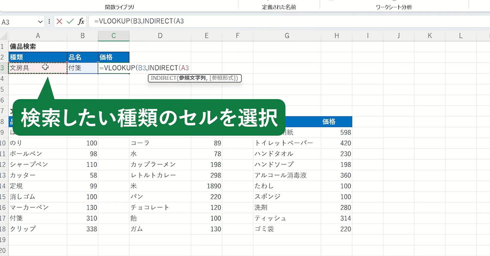Click the cell containing カップラーメン
This screenshot has height=256, width=490.
(x=160, y=164)
